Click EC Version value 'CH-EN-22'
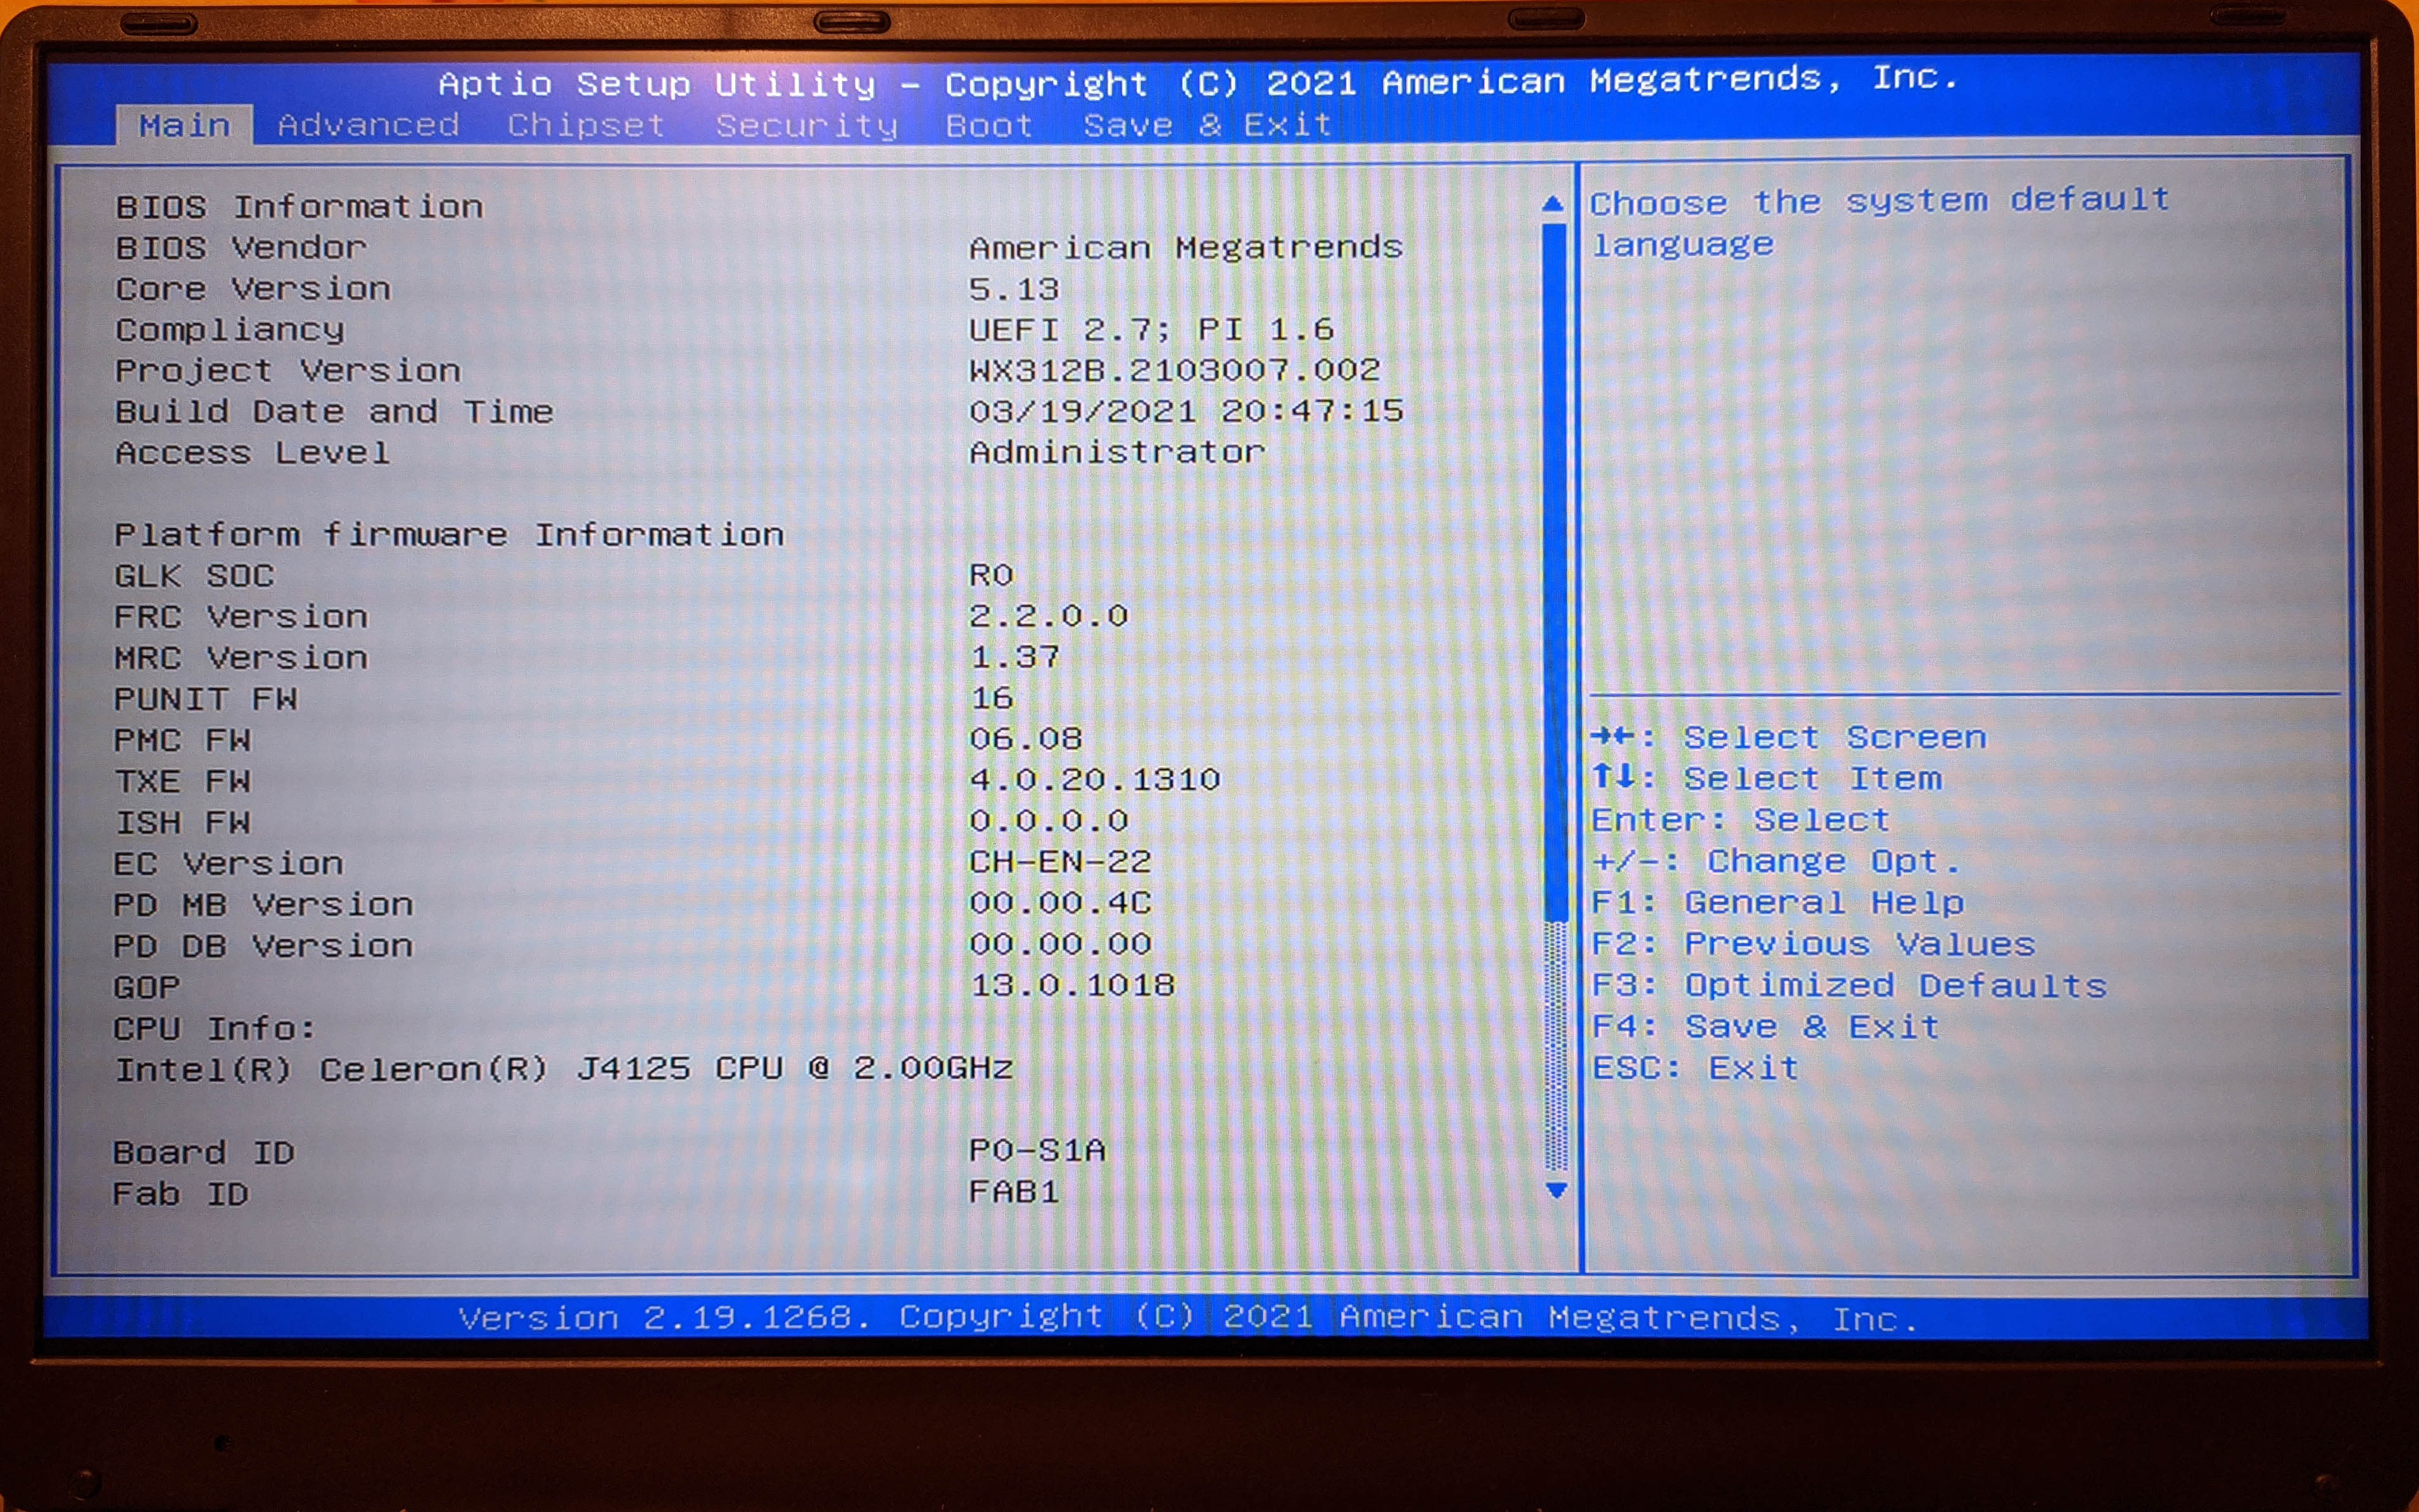The width and height of the screenshot is (2419, 1512). (1060, 862)
